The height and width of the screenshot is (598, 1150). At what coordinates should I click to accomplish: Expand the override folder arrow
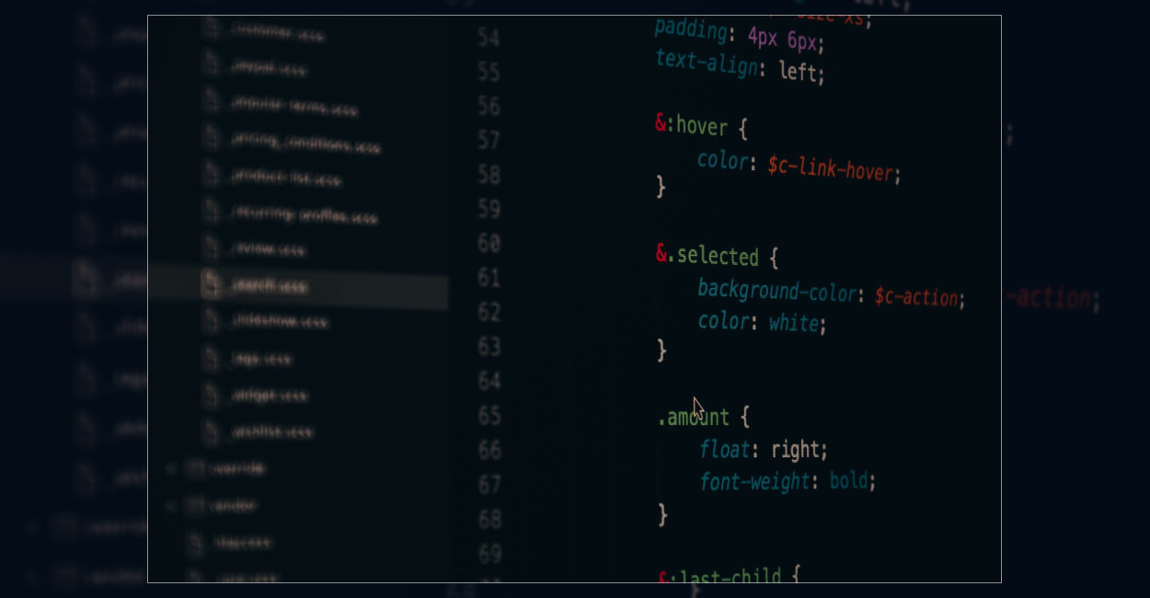pos(171,468)
